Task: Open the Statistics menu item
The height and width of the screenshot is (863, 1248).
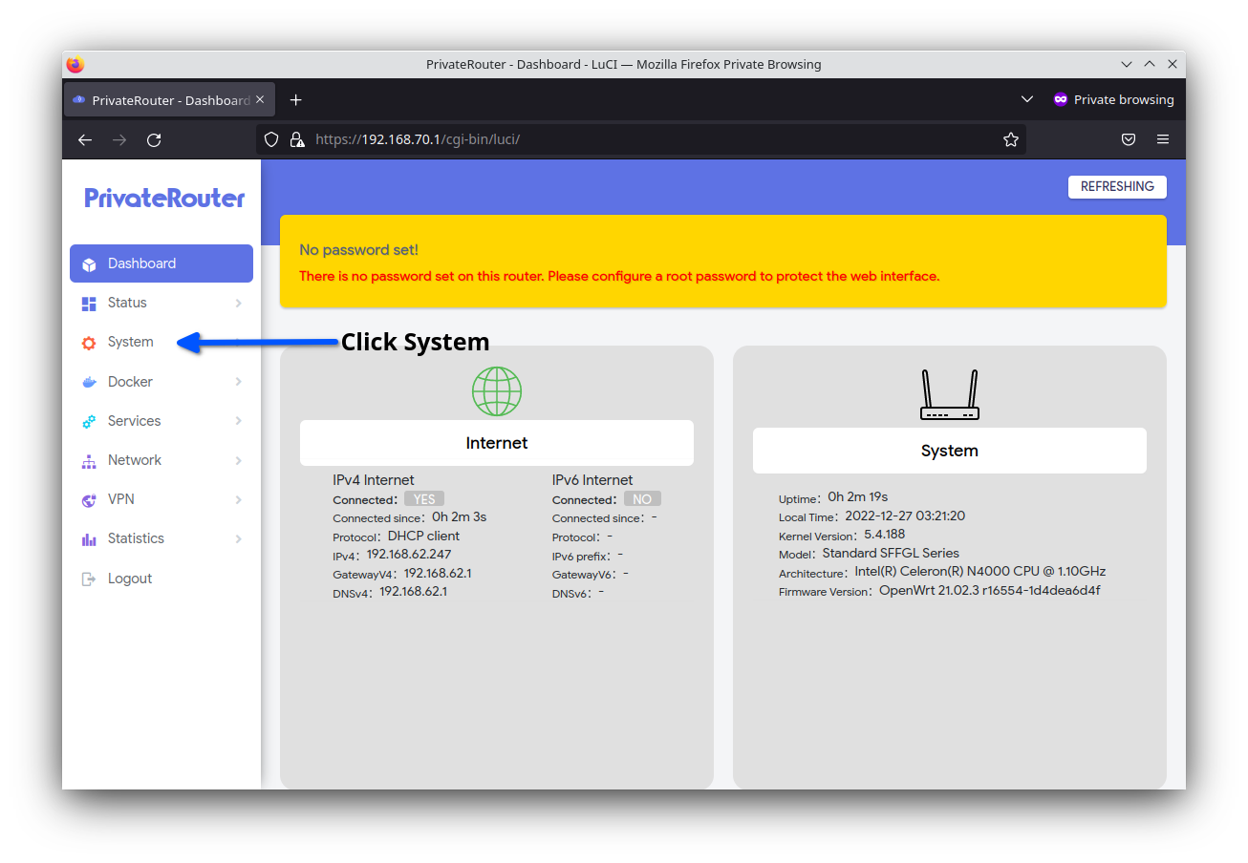Action: click(161, 538)
